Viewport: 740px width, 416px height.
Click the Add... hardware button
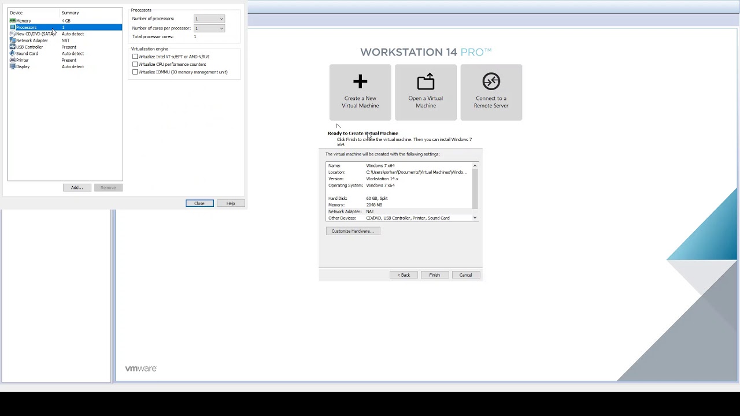77,188
